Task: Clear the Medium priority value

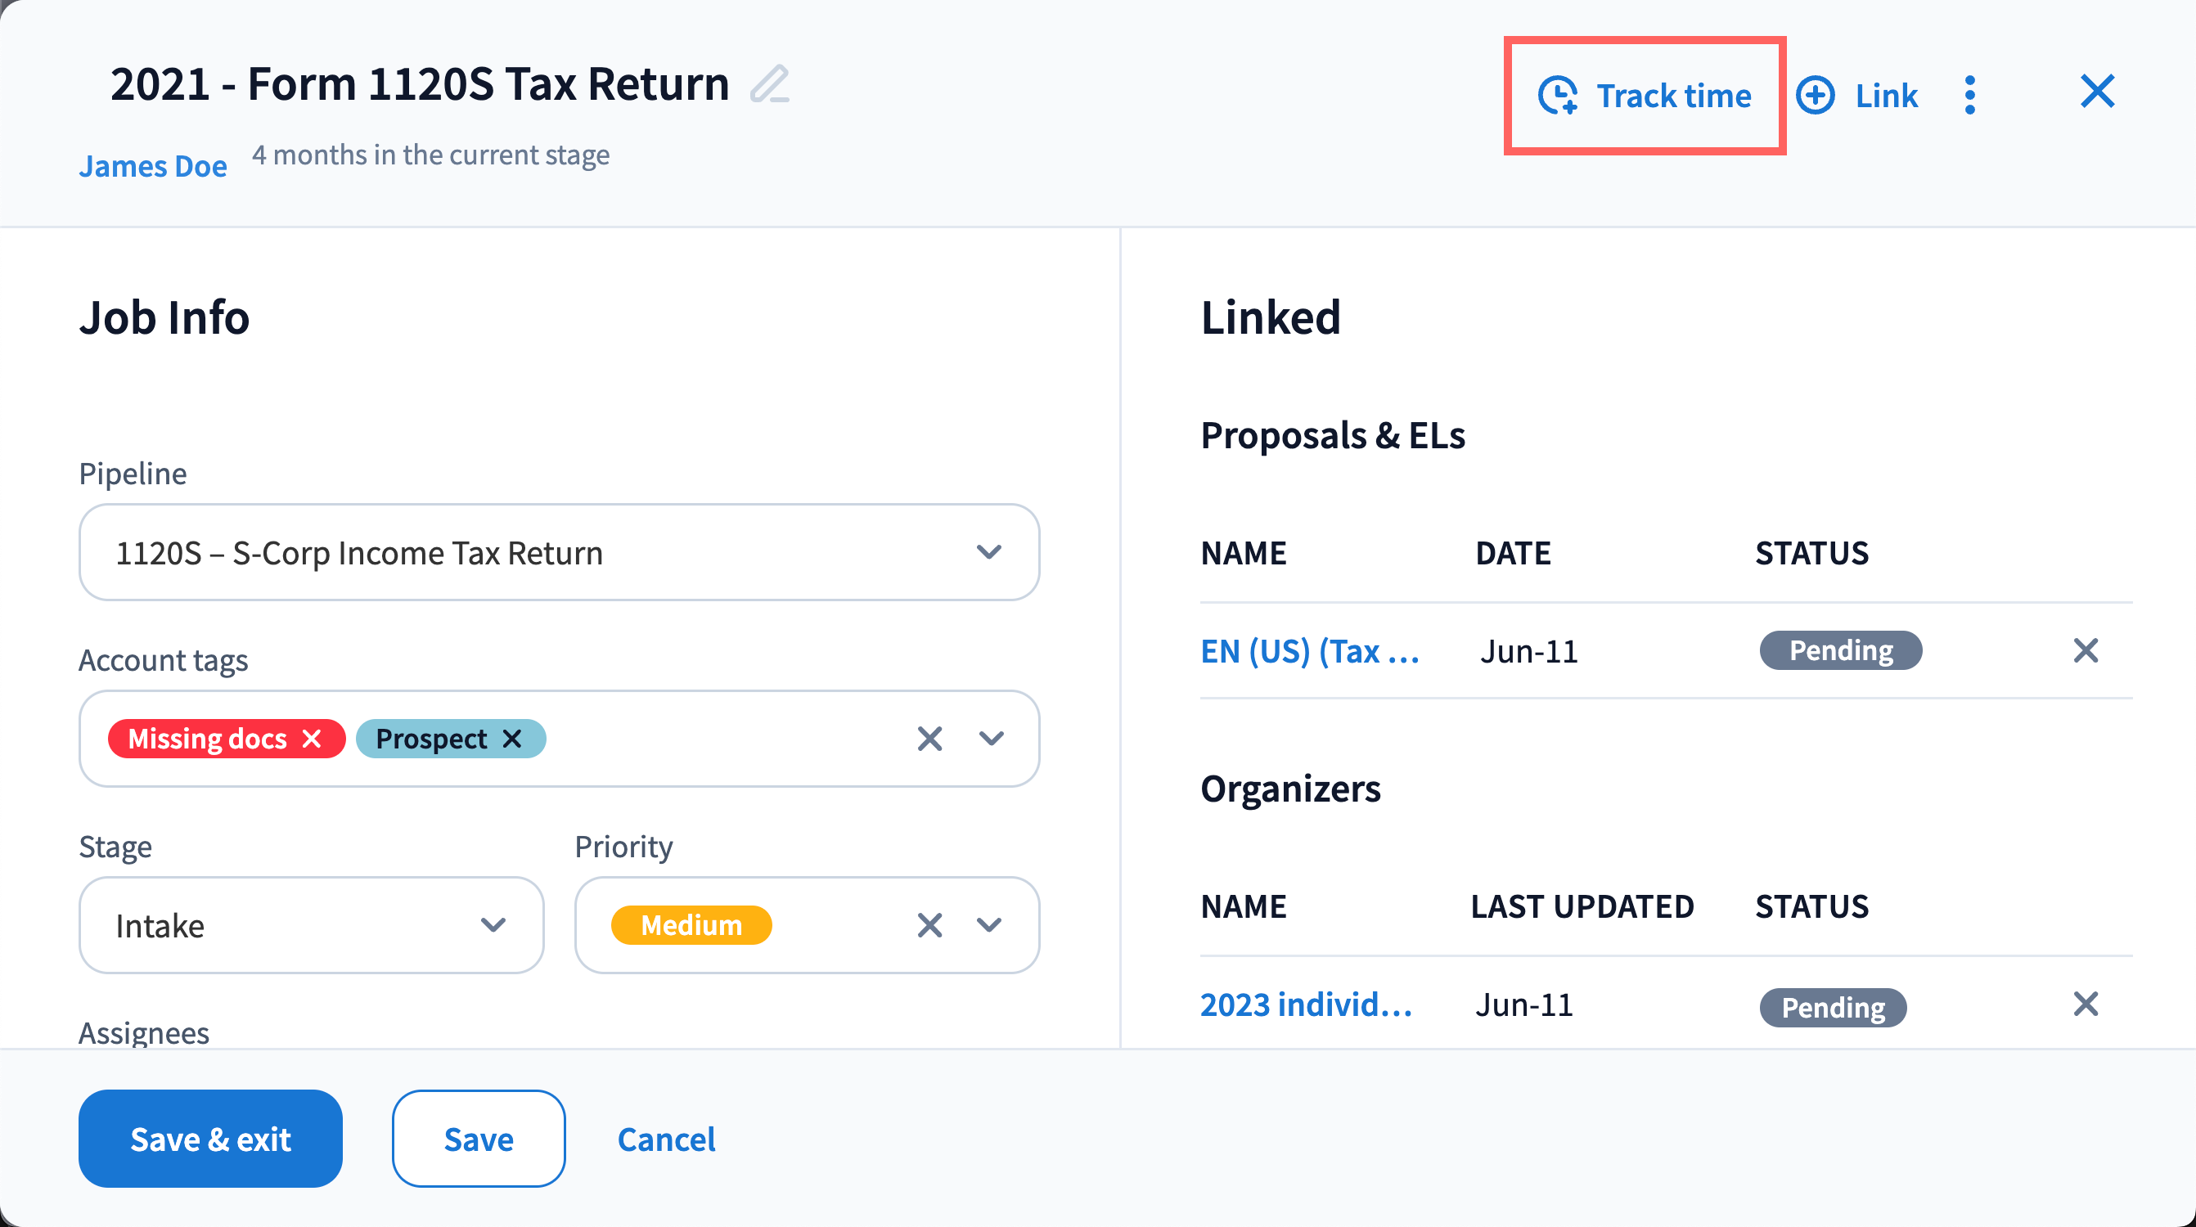Action: click(x=929, y=925)
